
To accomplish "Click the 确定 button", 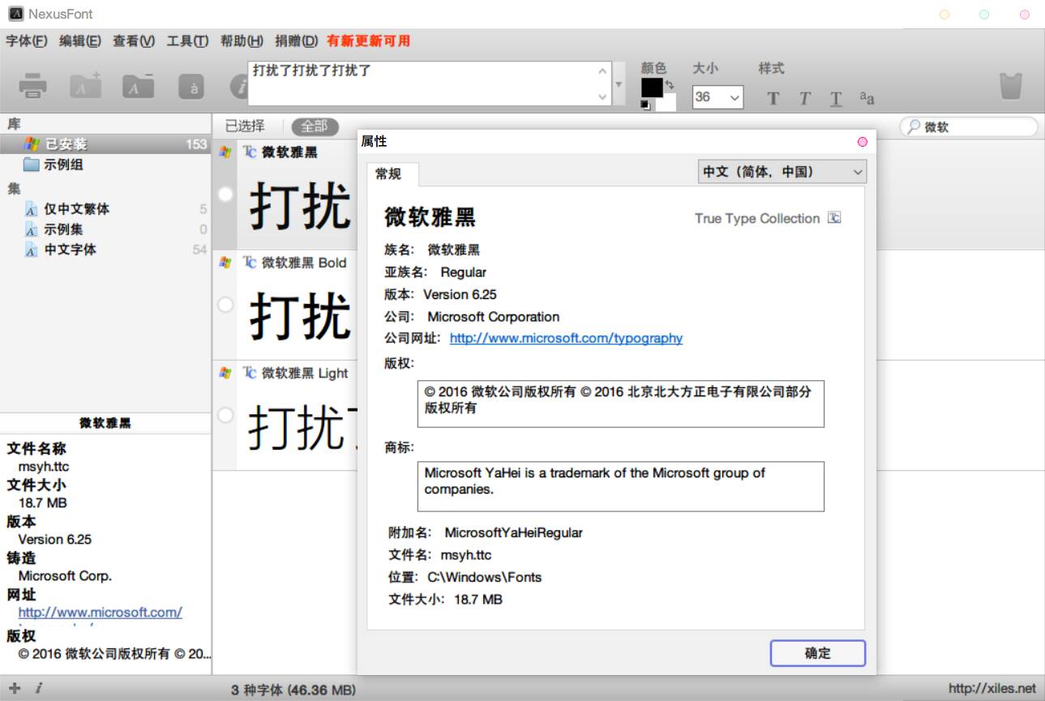I will pos(817,653).
